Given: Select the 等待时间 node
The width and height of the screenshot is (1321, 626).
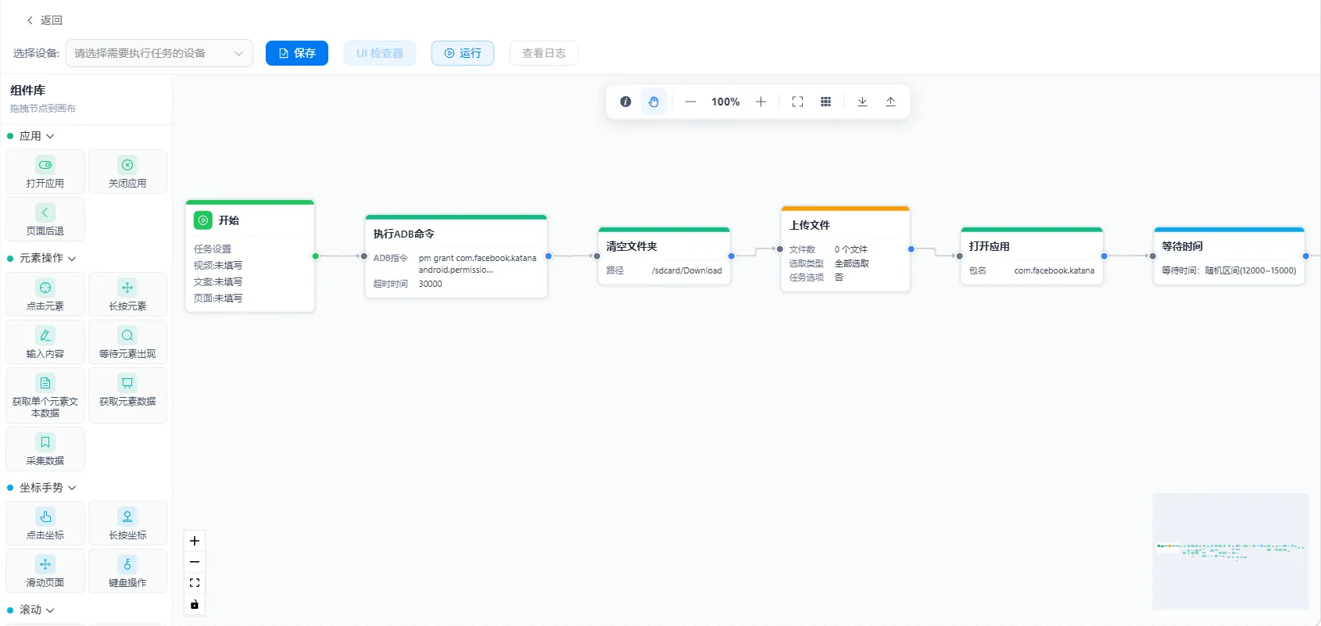Looking at the screenshot, I should pyautogui.click(x=1230, y=256).
